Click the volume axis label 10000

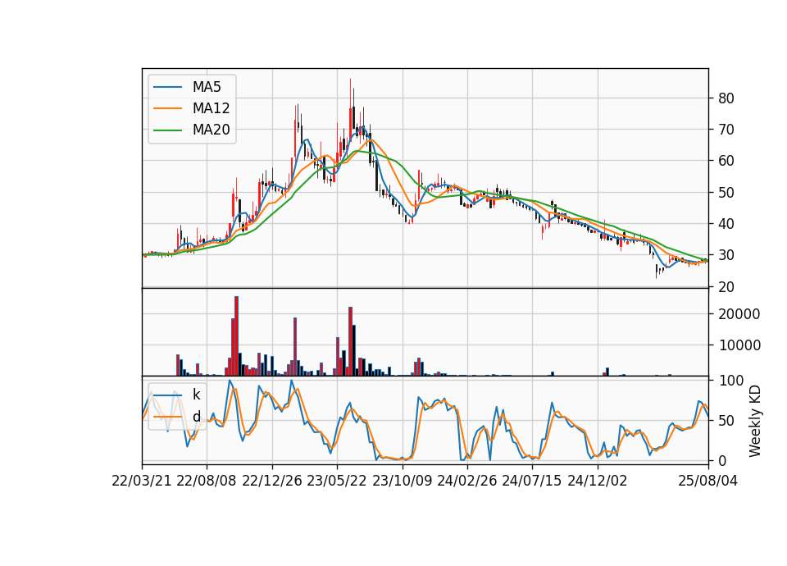click(x=739, y=345)
